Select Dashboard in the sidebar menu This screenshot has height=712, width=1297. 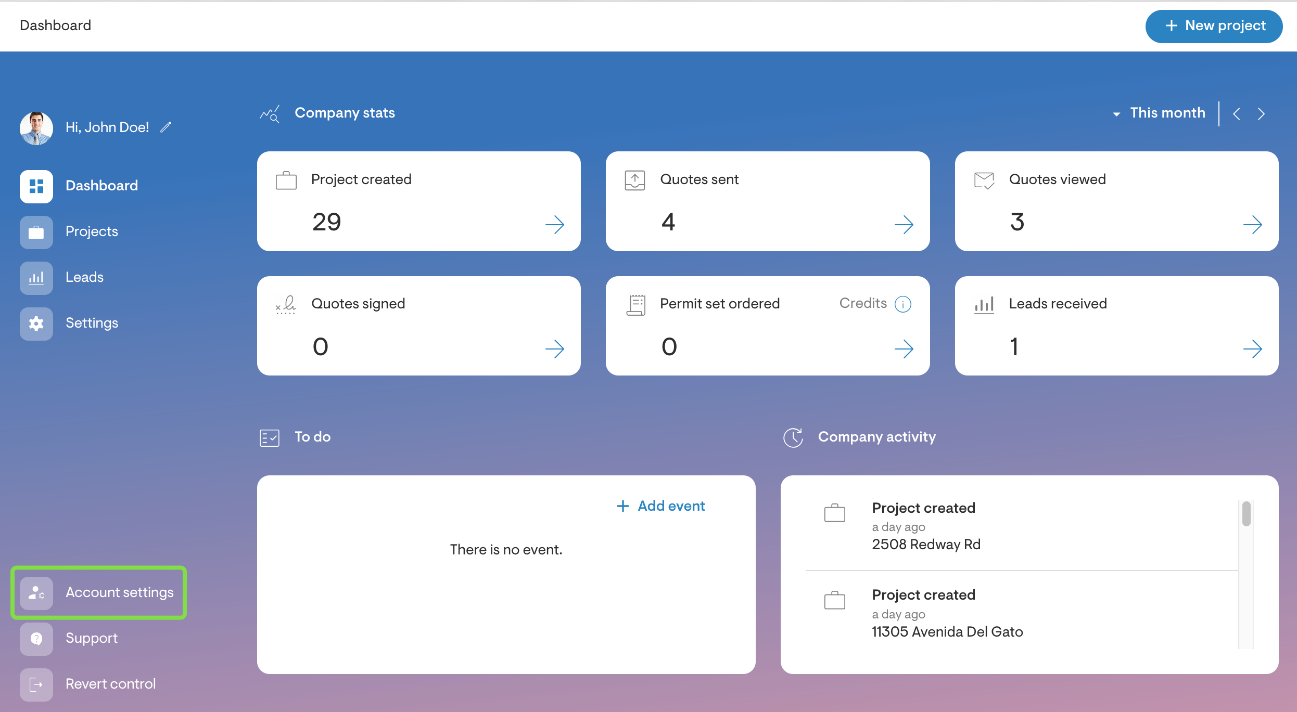click(79, 186)
